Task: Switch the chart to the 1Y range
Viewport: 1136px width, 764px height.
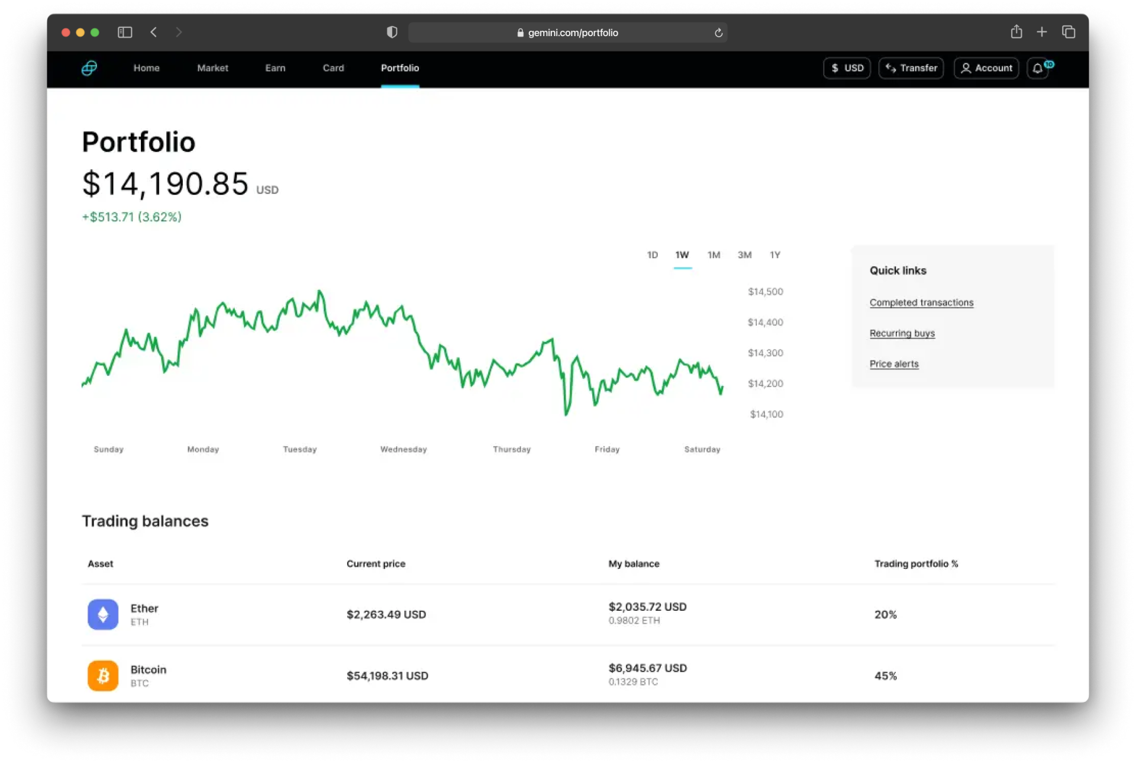Action: 774,255
